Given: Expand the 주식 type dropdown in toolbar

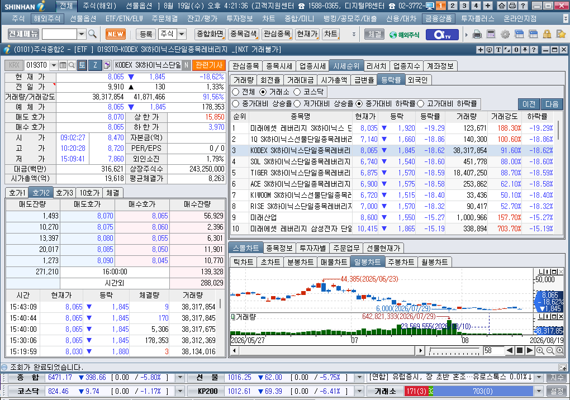Looking at the screenshot, I should pyautogui.click(x=182, y=34).
